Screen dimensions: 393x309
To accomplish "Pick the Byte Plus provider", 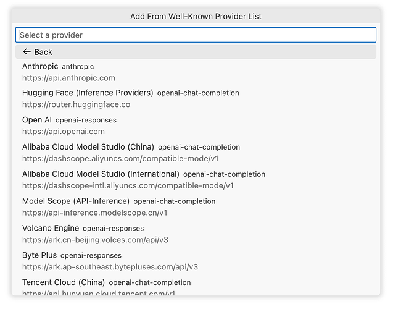I will click(196, 261).
